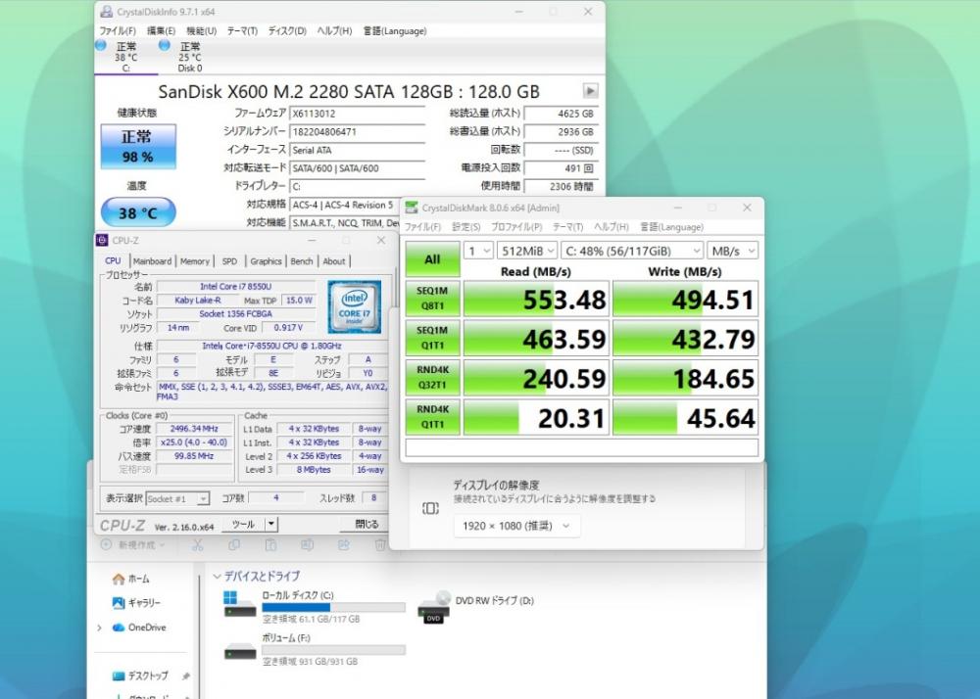The height and width of the screenshot is (699, 980).
Task: Click the 553.48 sequential read result
Action: 536,299
